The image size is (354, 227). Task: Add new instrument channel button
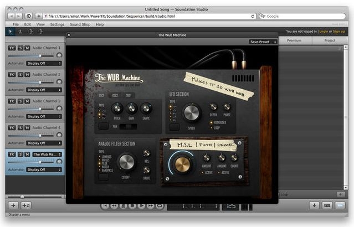(x=26, y=205)
